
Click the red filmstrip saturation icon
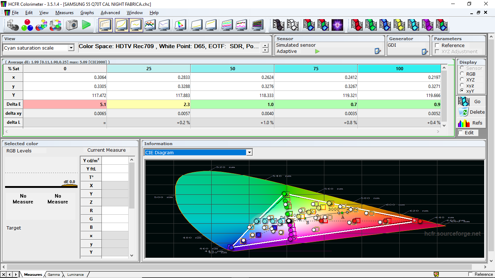[357, 25]
